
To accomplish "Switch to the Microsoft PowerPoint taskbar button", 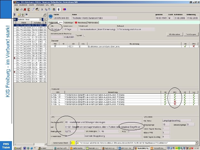I will (158, 148).
